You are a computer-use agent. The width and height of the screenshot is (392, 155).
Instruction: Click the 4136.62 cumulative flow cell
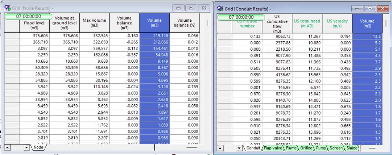[277, 75]
